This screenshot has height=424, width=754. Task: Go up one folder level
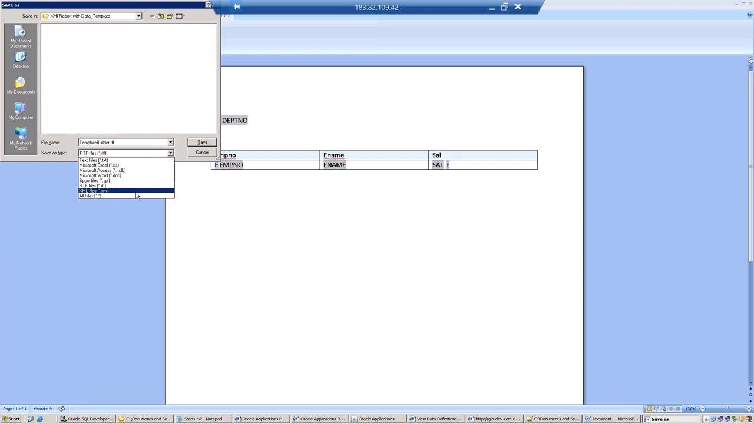pyautogui.click(x=161, y=16)
